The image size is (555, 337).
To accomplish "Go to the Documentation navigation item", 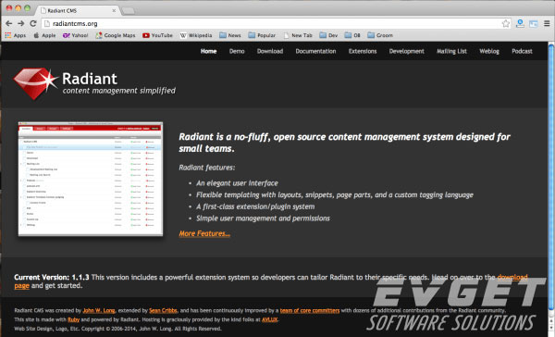I will (x=315, y=51).
